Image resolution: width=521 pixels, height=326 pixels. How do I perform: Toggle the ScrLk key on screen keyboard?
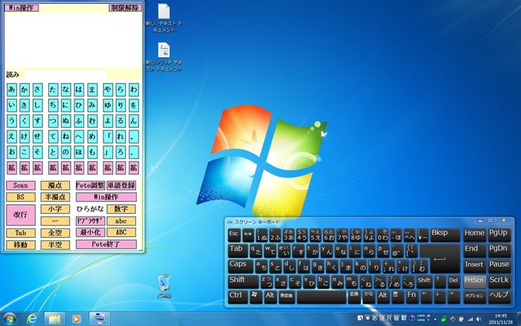499,281
